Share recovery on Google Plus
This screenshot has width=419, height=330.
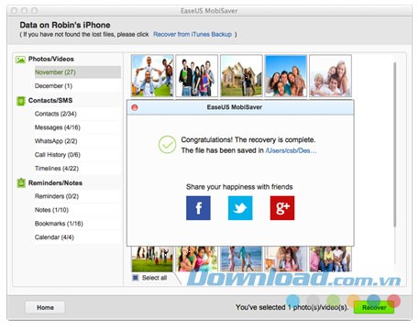[x=282, y=208]
